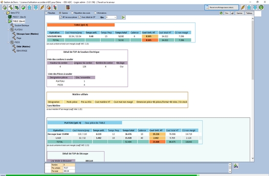Screen dimensions: 269x176
Task: Click the gear icon beside PIEDS
Action: click(12, 42)
